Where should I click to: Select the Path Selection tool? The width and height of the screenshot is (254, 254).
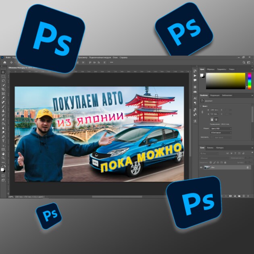(3, 145)
